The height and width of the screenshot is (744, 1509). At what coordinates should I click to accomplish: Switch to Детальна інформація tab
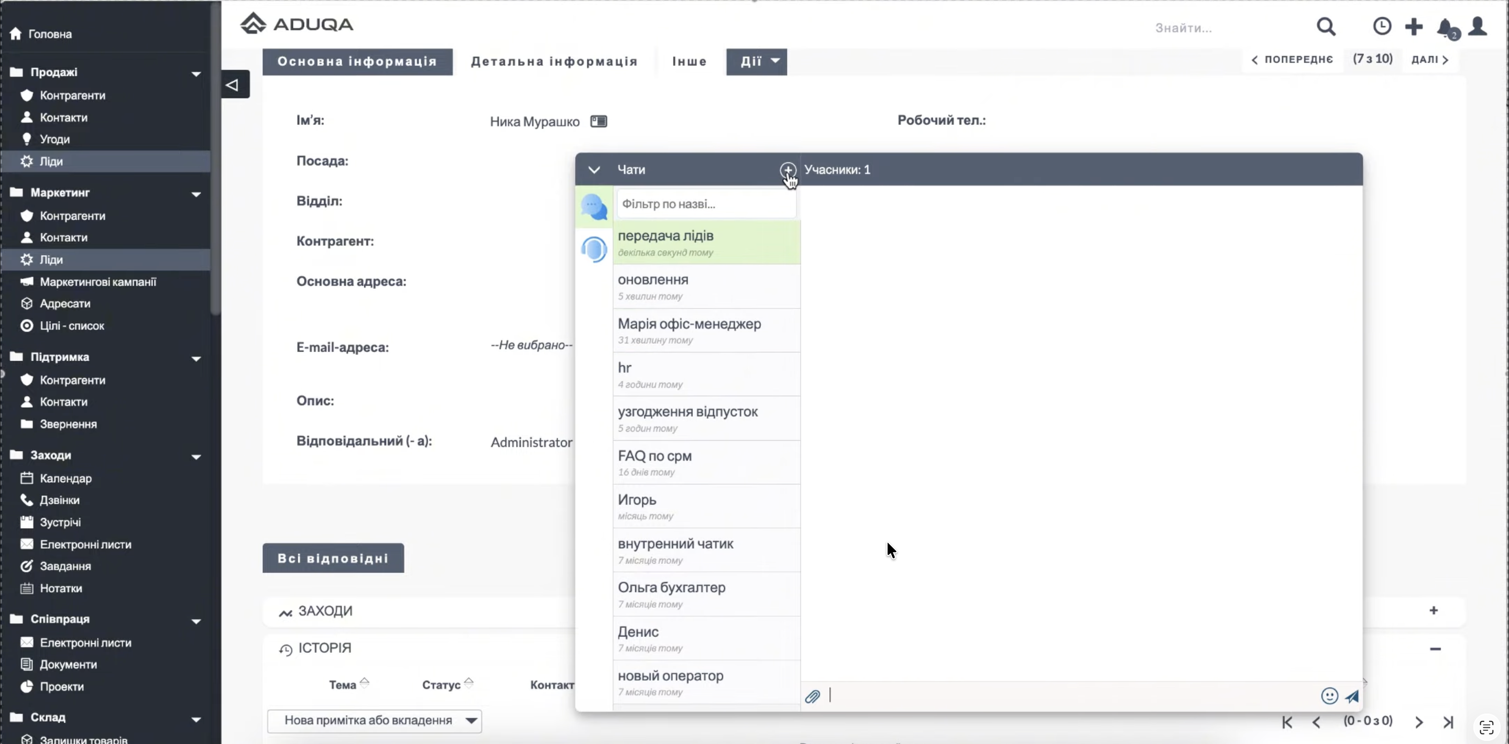554,61
